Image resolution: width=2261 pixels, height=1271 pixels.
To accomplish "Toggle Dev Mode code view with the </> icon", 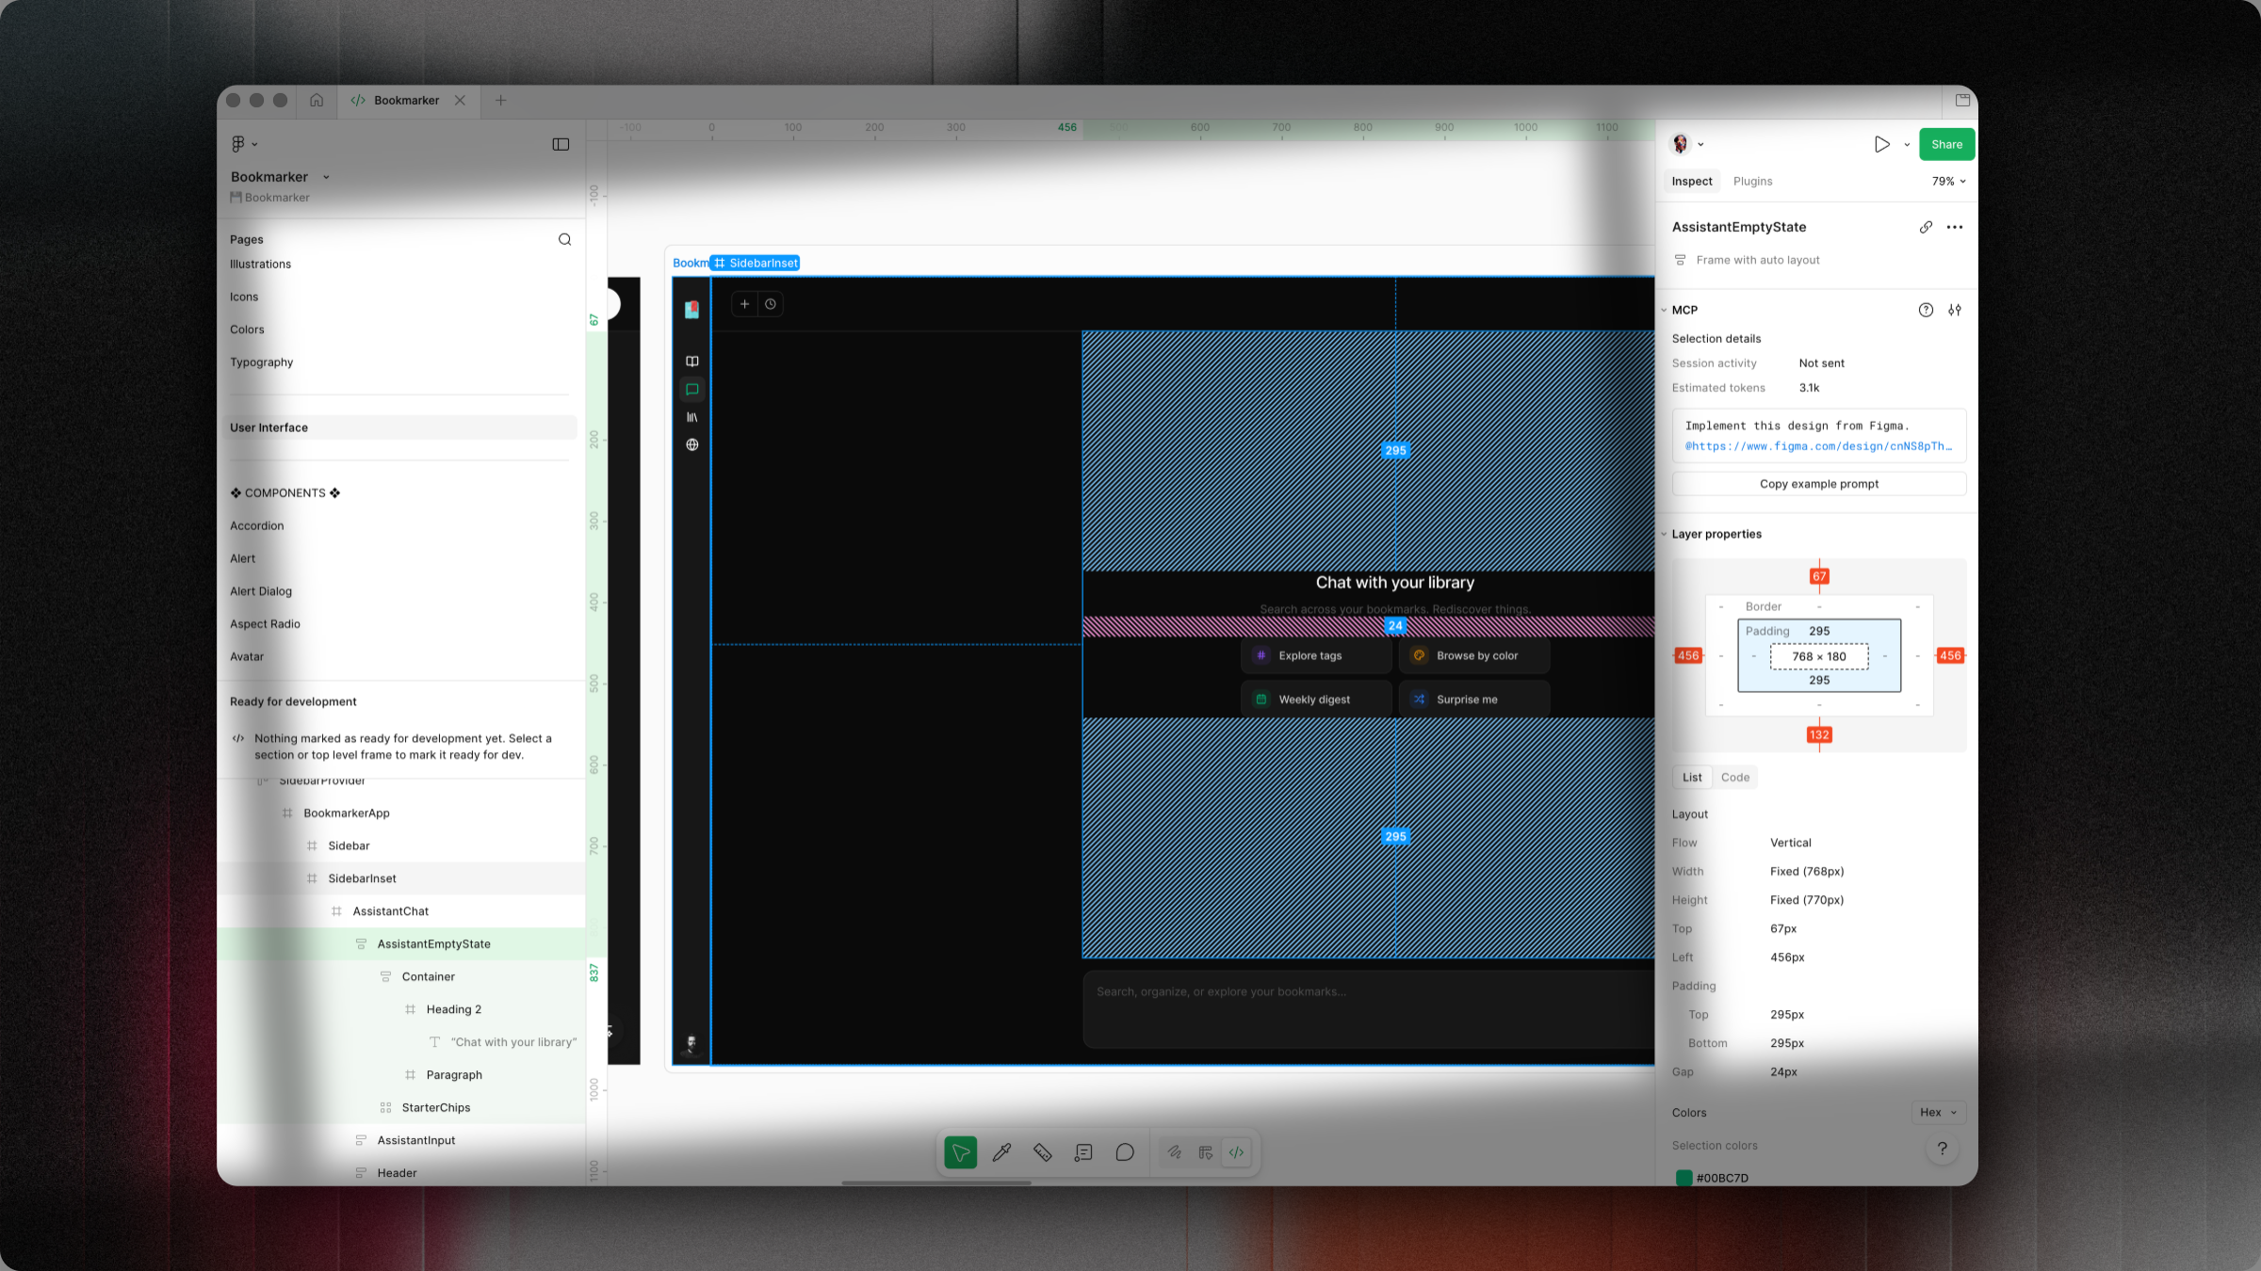I will click(1236, 1151).
